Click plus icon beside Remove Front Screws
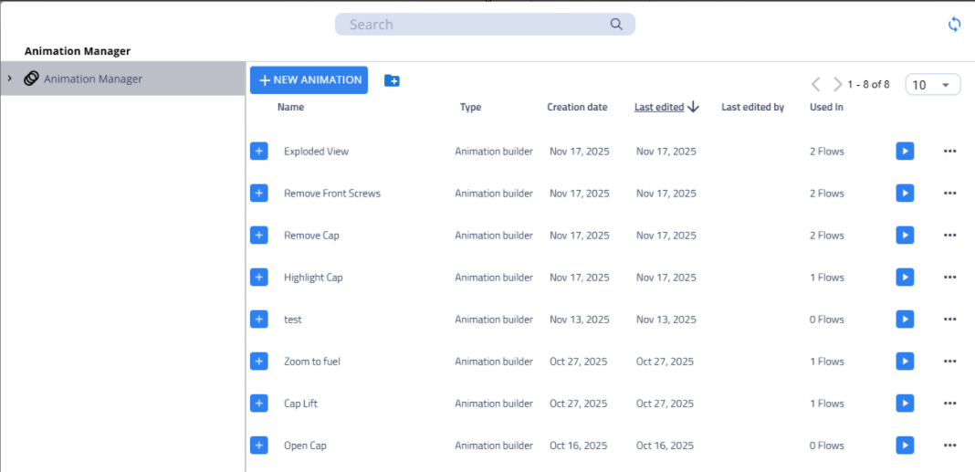This screenshot has height=472, width=975. (259, 194)
